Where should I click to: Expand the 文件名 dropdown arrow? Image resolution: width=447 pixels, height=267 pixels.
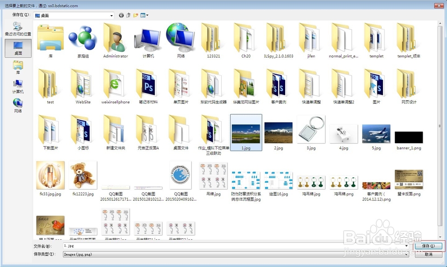406,246
